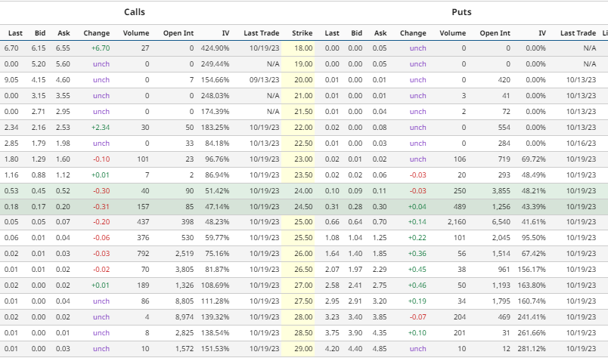Click put IV value 261.66%
The height and width of the screenshot is (358, 608).
[532, 333]
